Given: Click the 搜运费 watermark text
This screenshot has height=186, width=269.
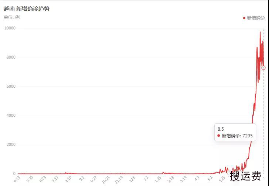Looking at the screenshot, I should (245, 176).
